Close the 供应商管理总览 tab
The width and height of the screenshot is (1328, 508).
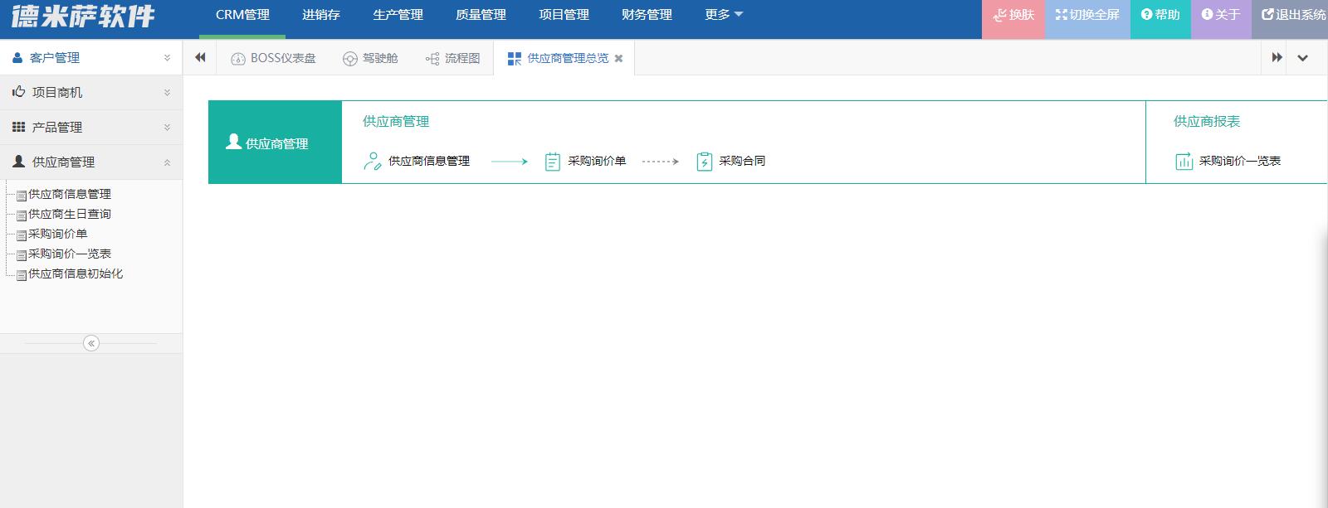618,58
